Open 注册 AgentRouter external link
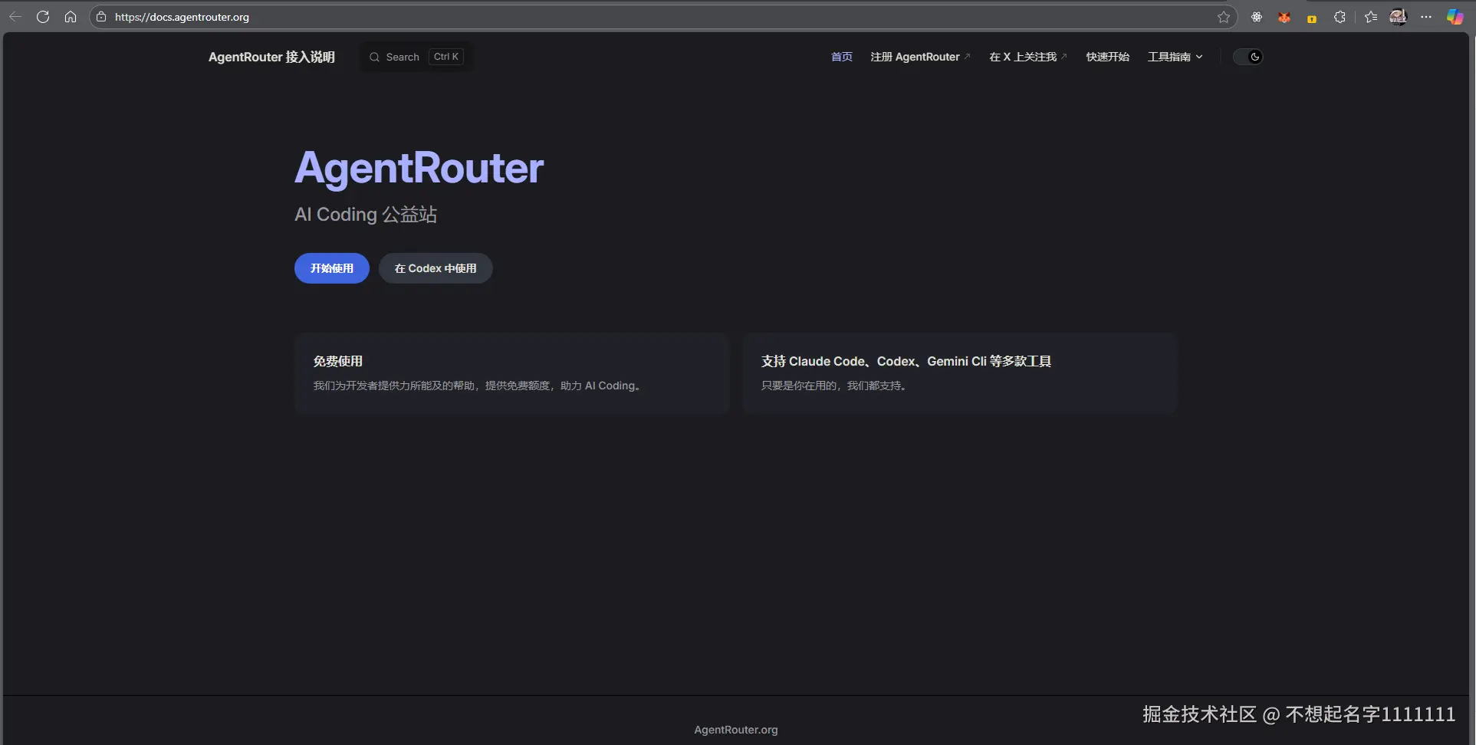The height and width of the screenshot is (745, 1476). click(x=920, y=57)
